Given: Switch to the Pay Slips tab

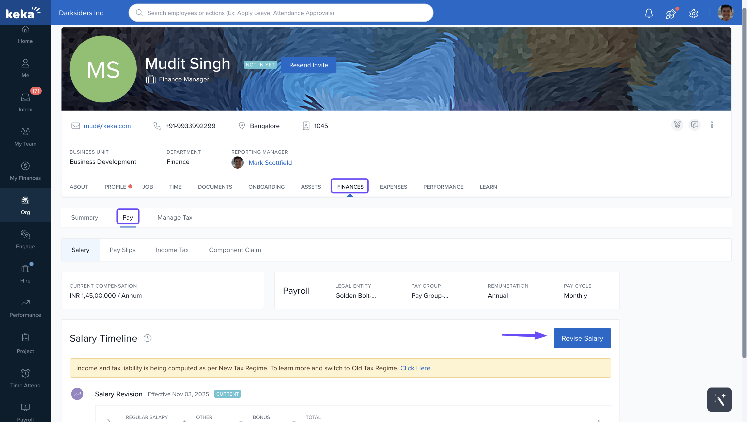Looking at the screenshot, I should [x=122, y=250].
